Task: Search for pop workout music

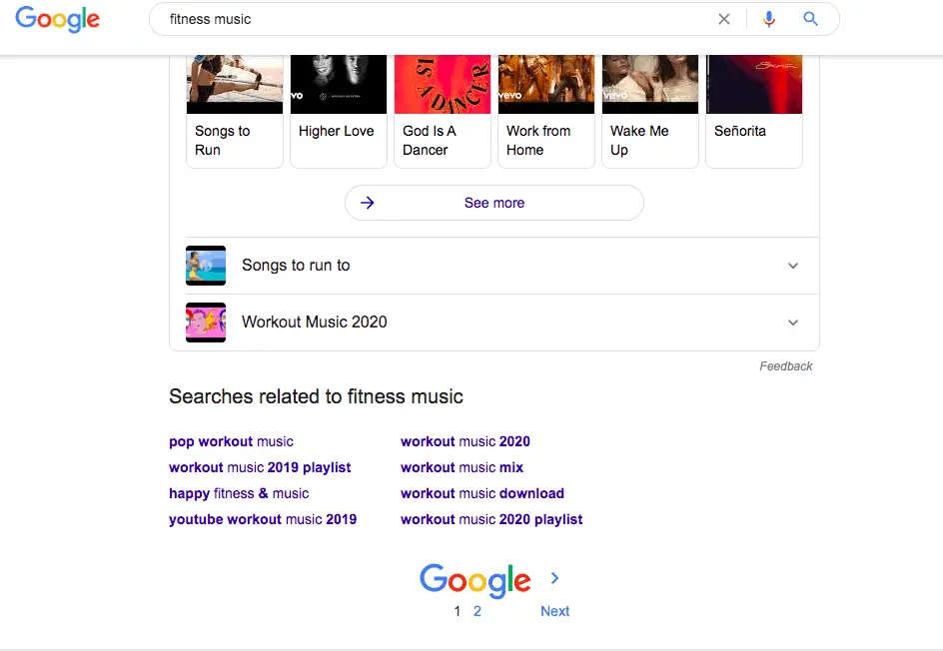Action: [231, 441]
